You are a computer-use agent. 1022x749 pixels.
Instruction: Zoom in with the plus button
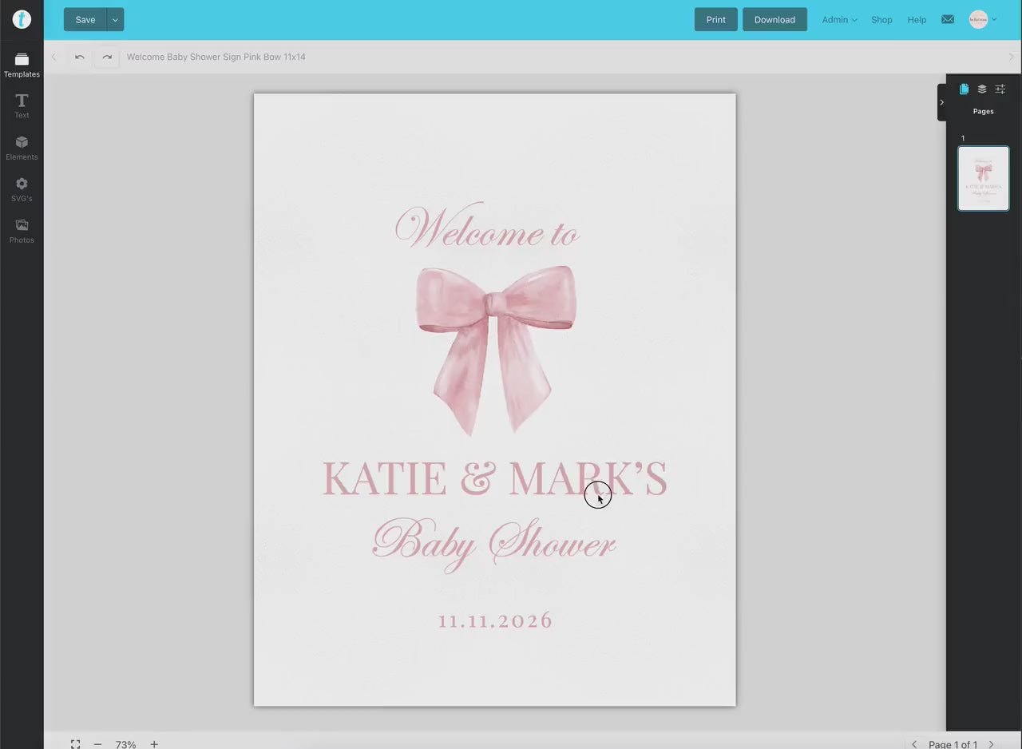tap(154, 744)
